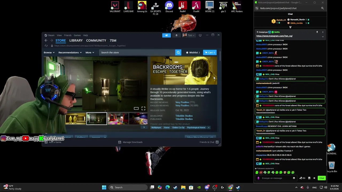Select the yellow hazmat suits thumbnail
The height and width of the screenshot is (192, 342).
76,119
